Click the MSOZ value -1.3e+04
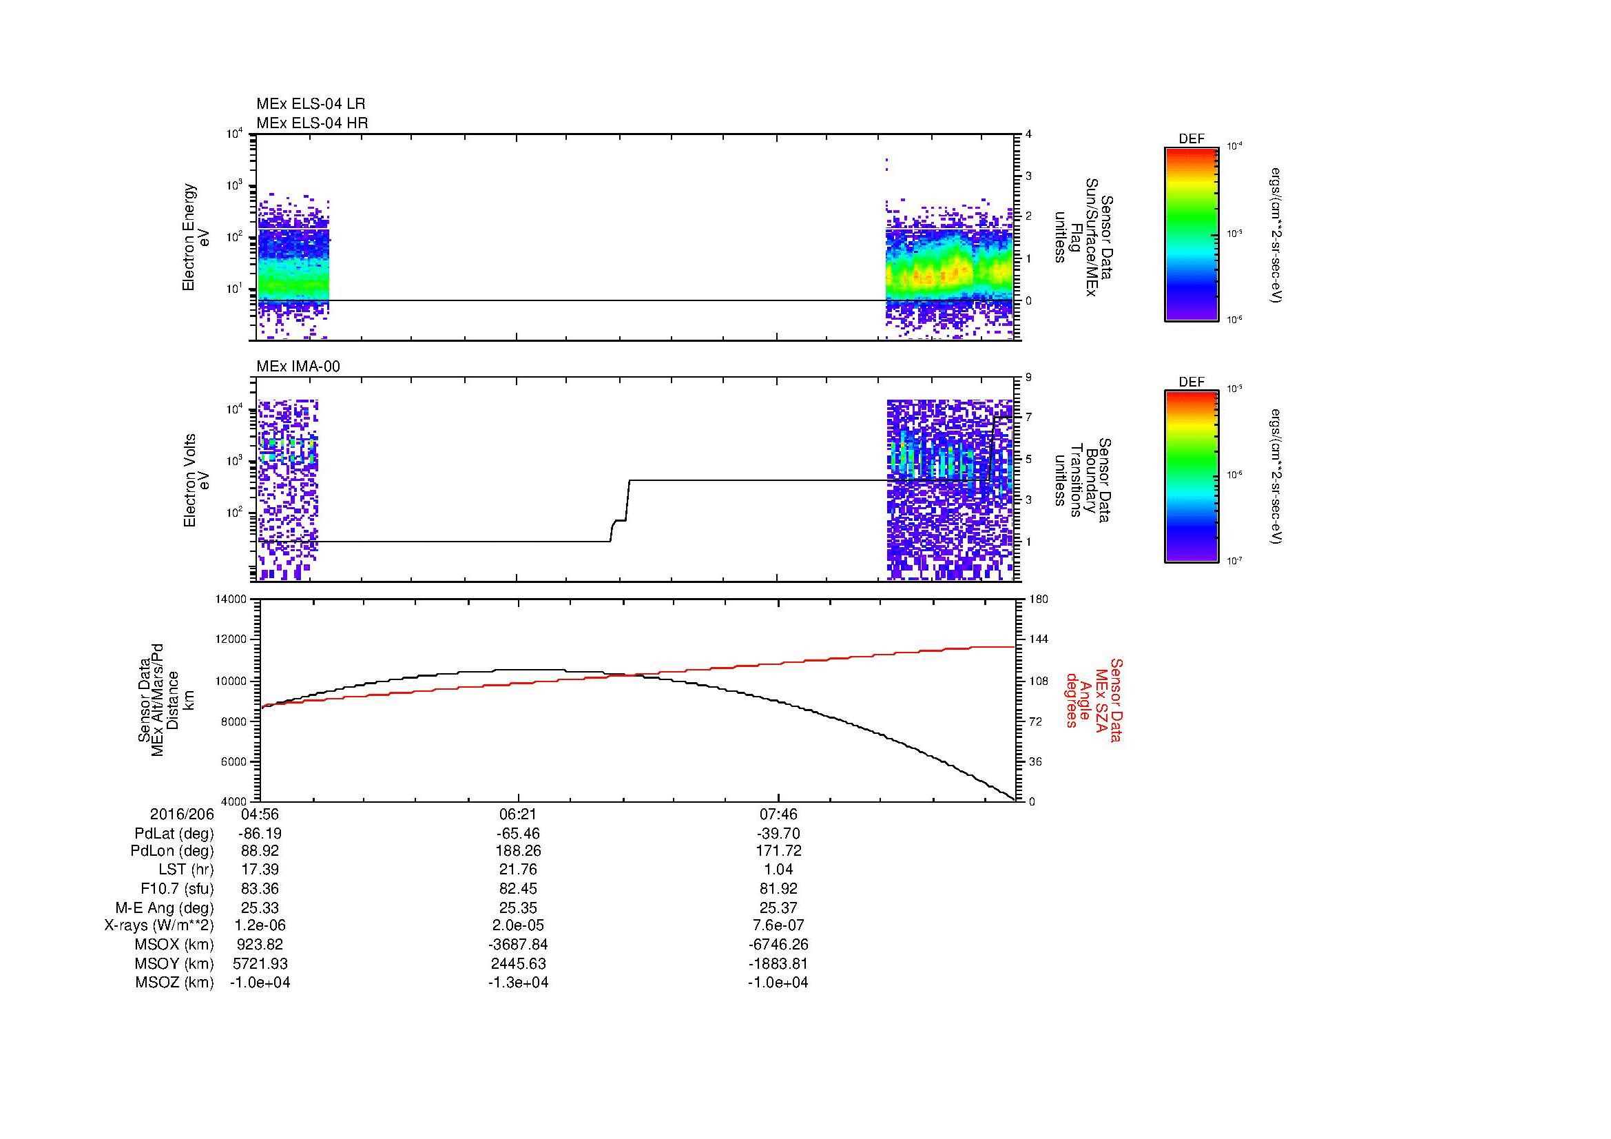Image resolution: width=1611 pixels, height=1139 pixels. (x=519, y=983)
